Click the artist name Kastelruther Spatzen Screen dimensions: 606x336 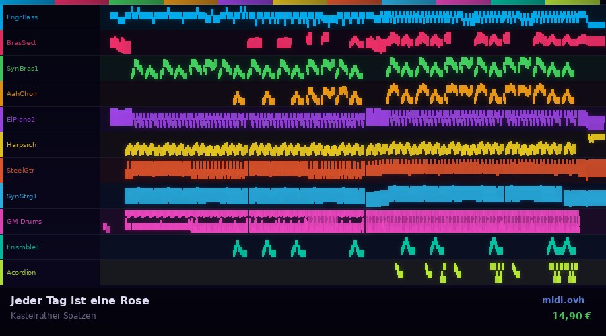pos(53,315)
